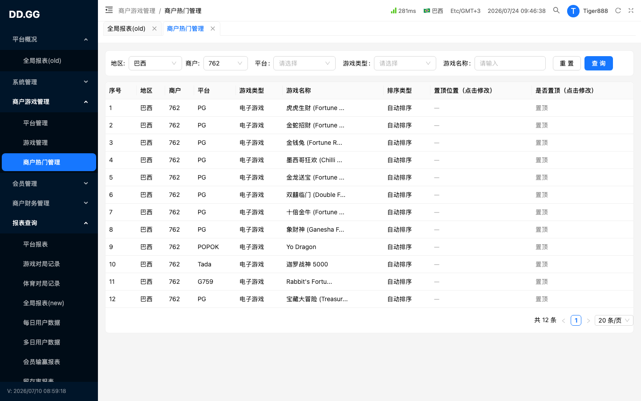641x401 pixels.
Task: Click the 重置 reset button
Action: (567, 63)
